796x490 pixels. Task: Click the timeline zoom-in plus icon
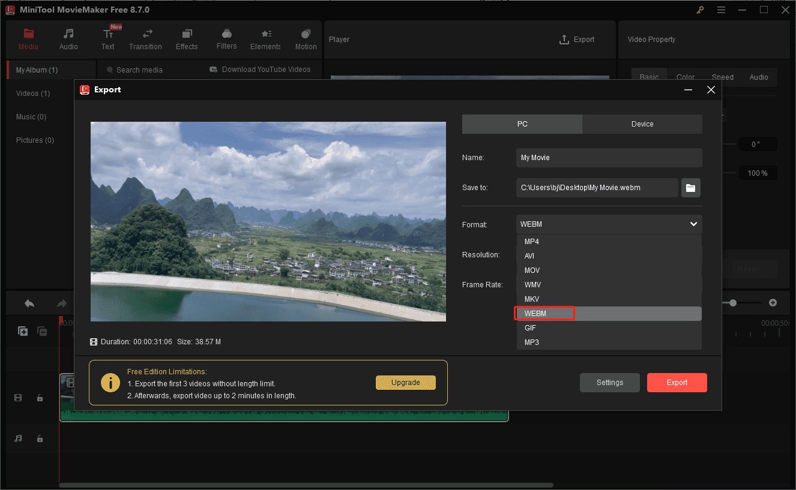pyautogui.click(x=773, y=303)
